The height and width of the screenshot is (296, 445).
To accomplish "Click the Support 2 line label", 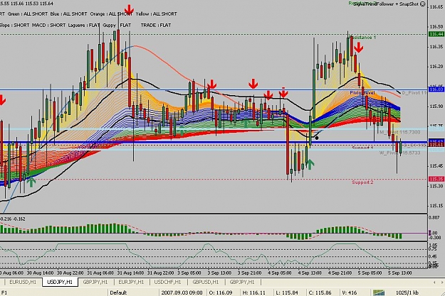I will (x=362, y=182).
